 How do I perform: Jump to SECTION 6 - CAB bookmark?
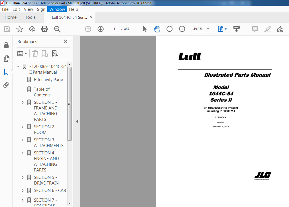pyautogui.click(x=50, y=191)
